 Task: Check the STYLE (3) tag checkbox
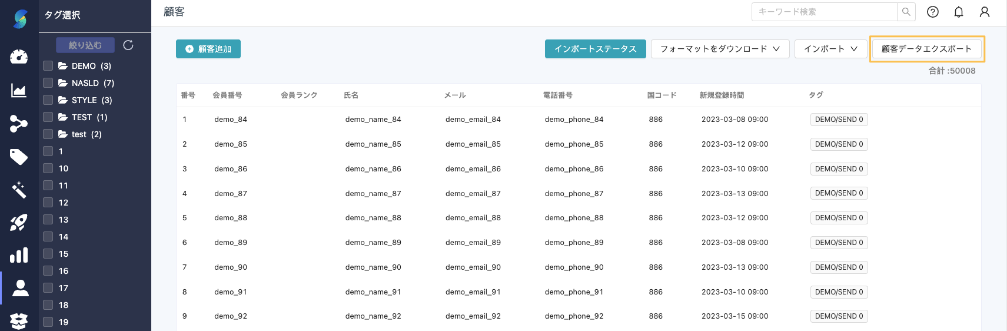coord(48,100)
